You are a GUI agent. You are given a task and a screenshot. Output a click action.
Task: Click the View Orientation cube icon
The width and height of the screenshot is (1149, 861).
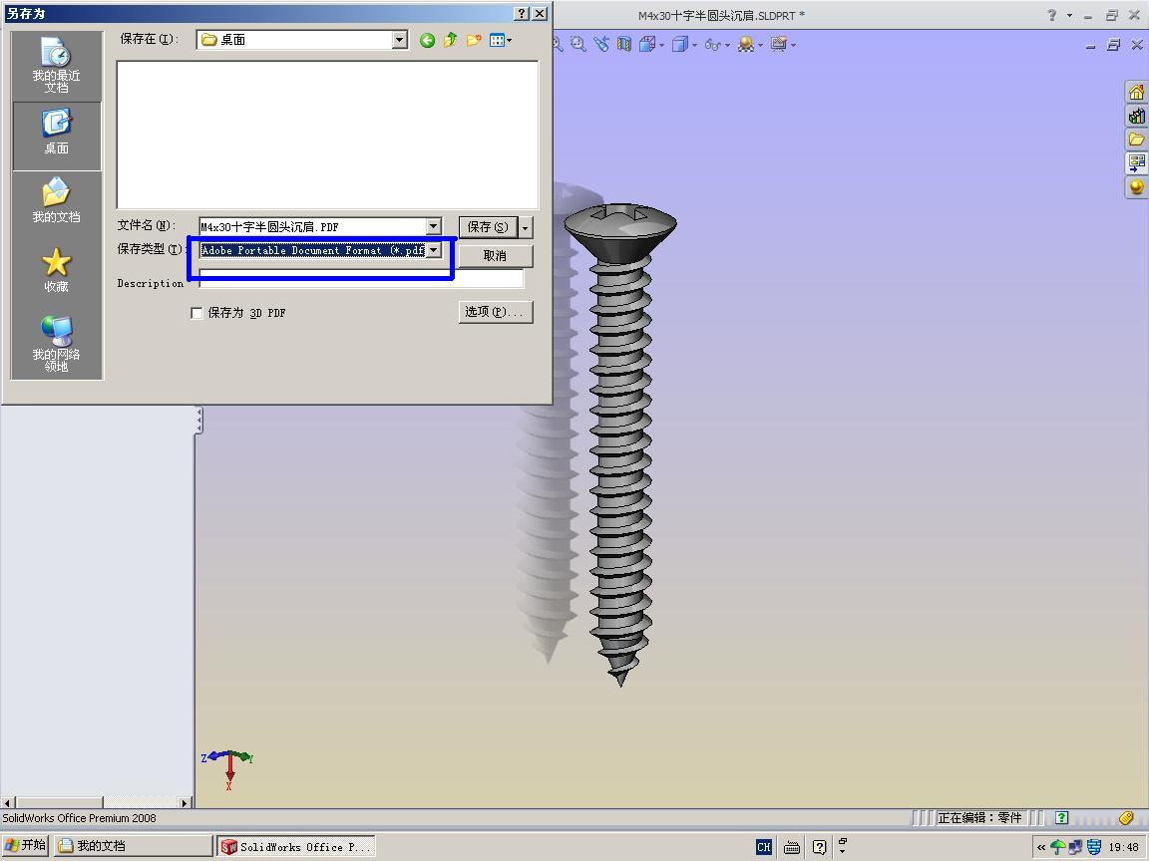point(646,45)
